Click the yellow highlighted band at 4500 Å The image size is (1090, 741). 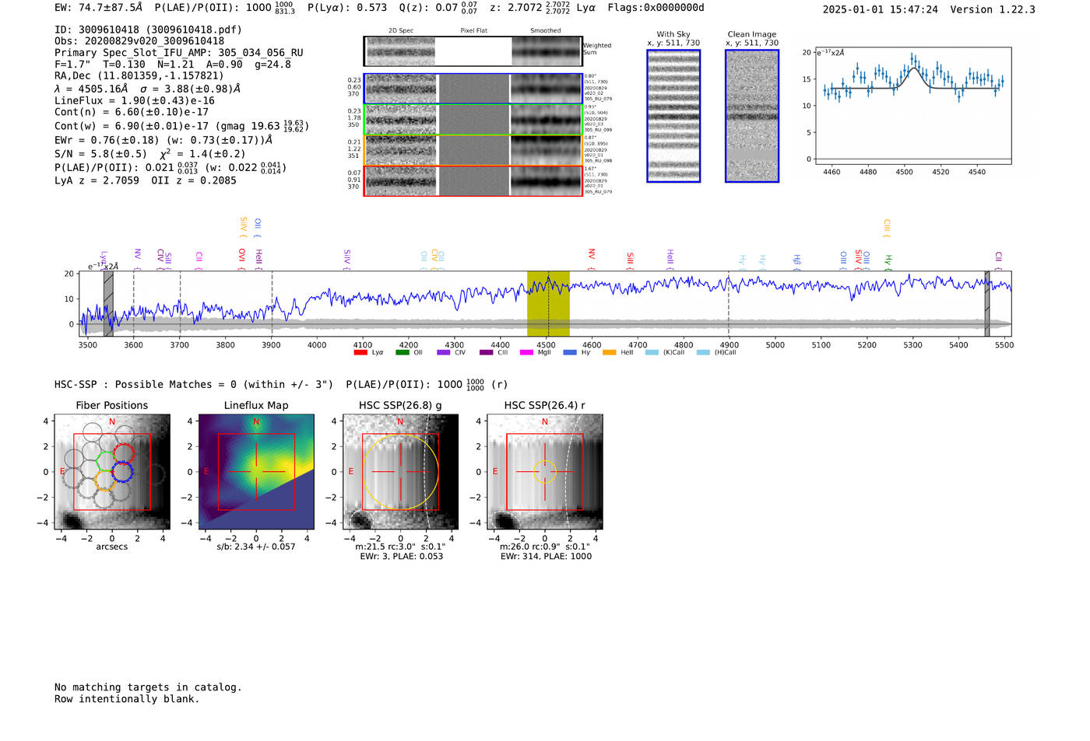pyautogui.click(x=548, y=304)
